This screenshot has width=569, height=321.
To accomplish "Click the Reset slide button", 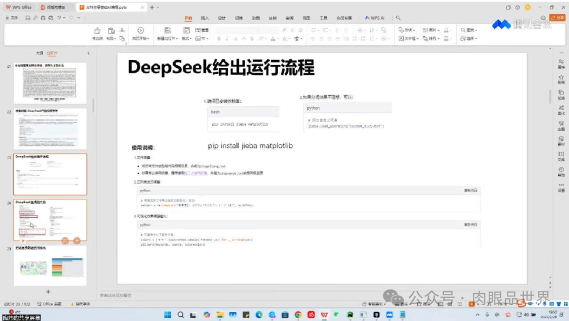I will click(x=202, y=30).
